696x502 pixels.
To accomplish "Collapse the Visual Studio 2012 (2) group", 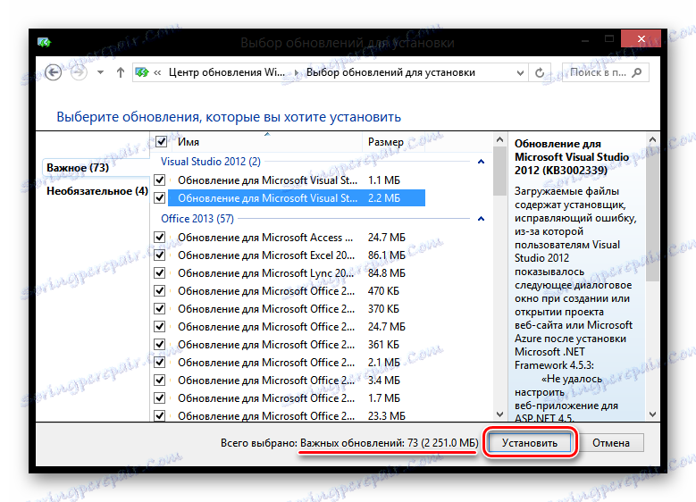I will click(481, 162).
